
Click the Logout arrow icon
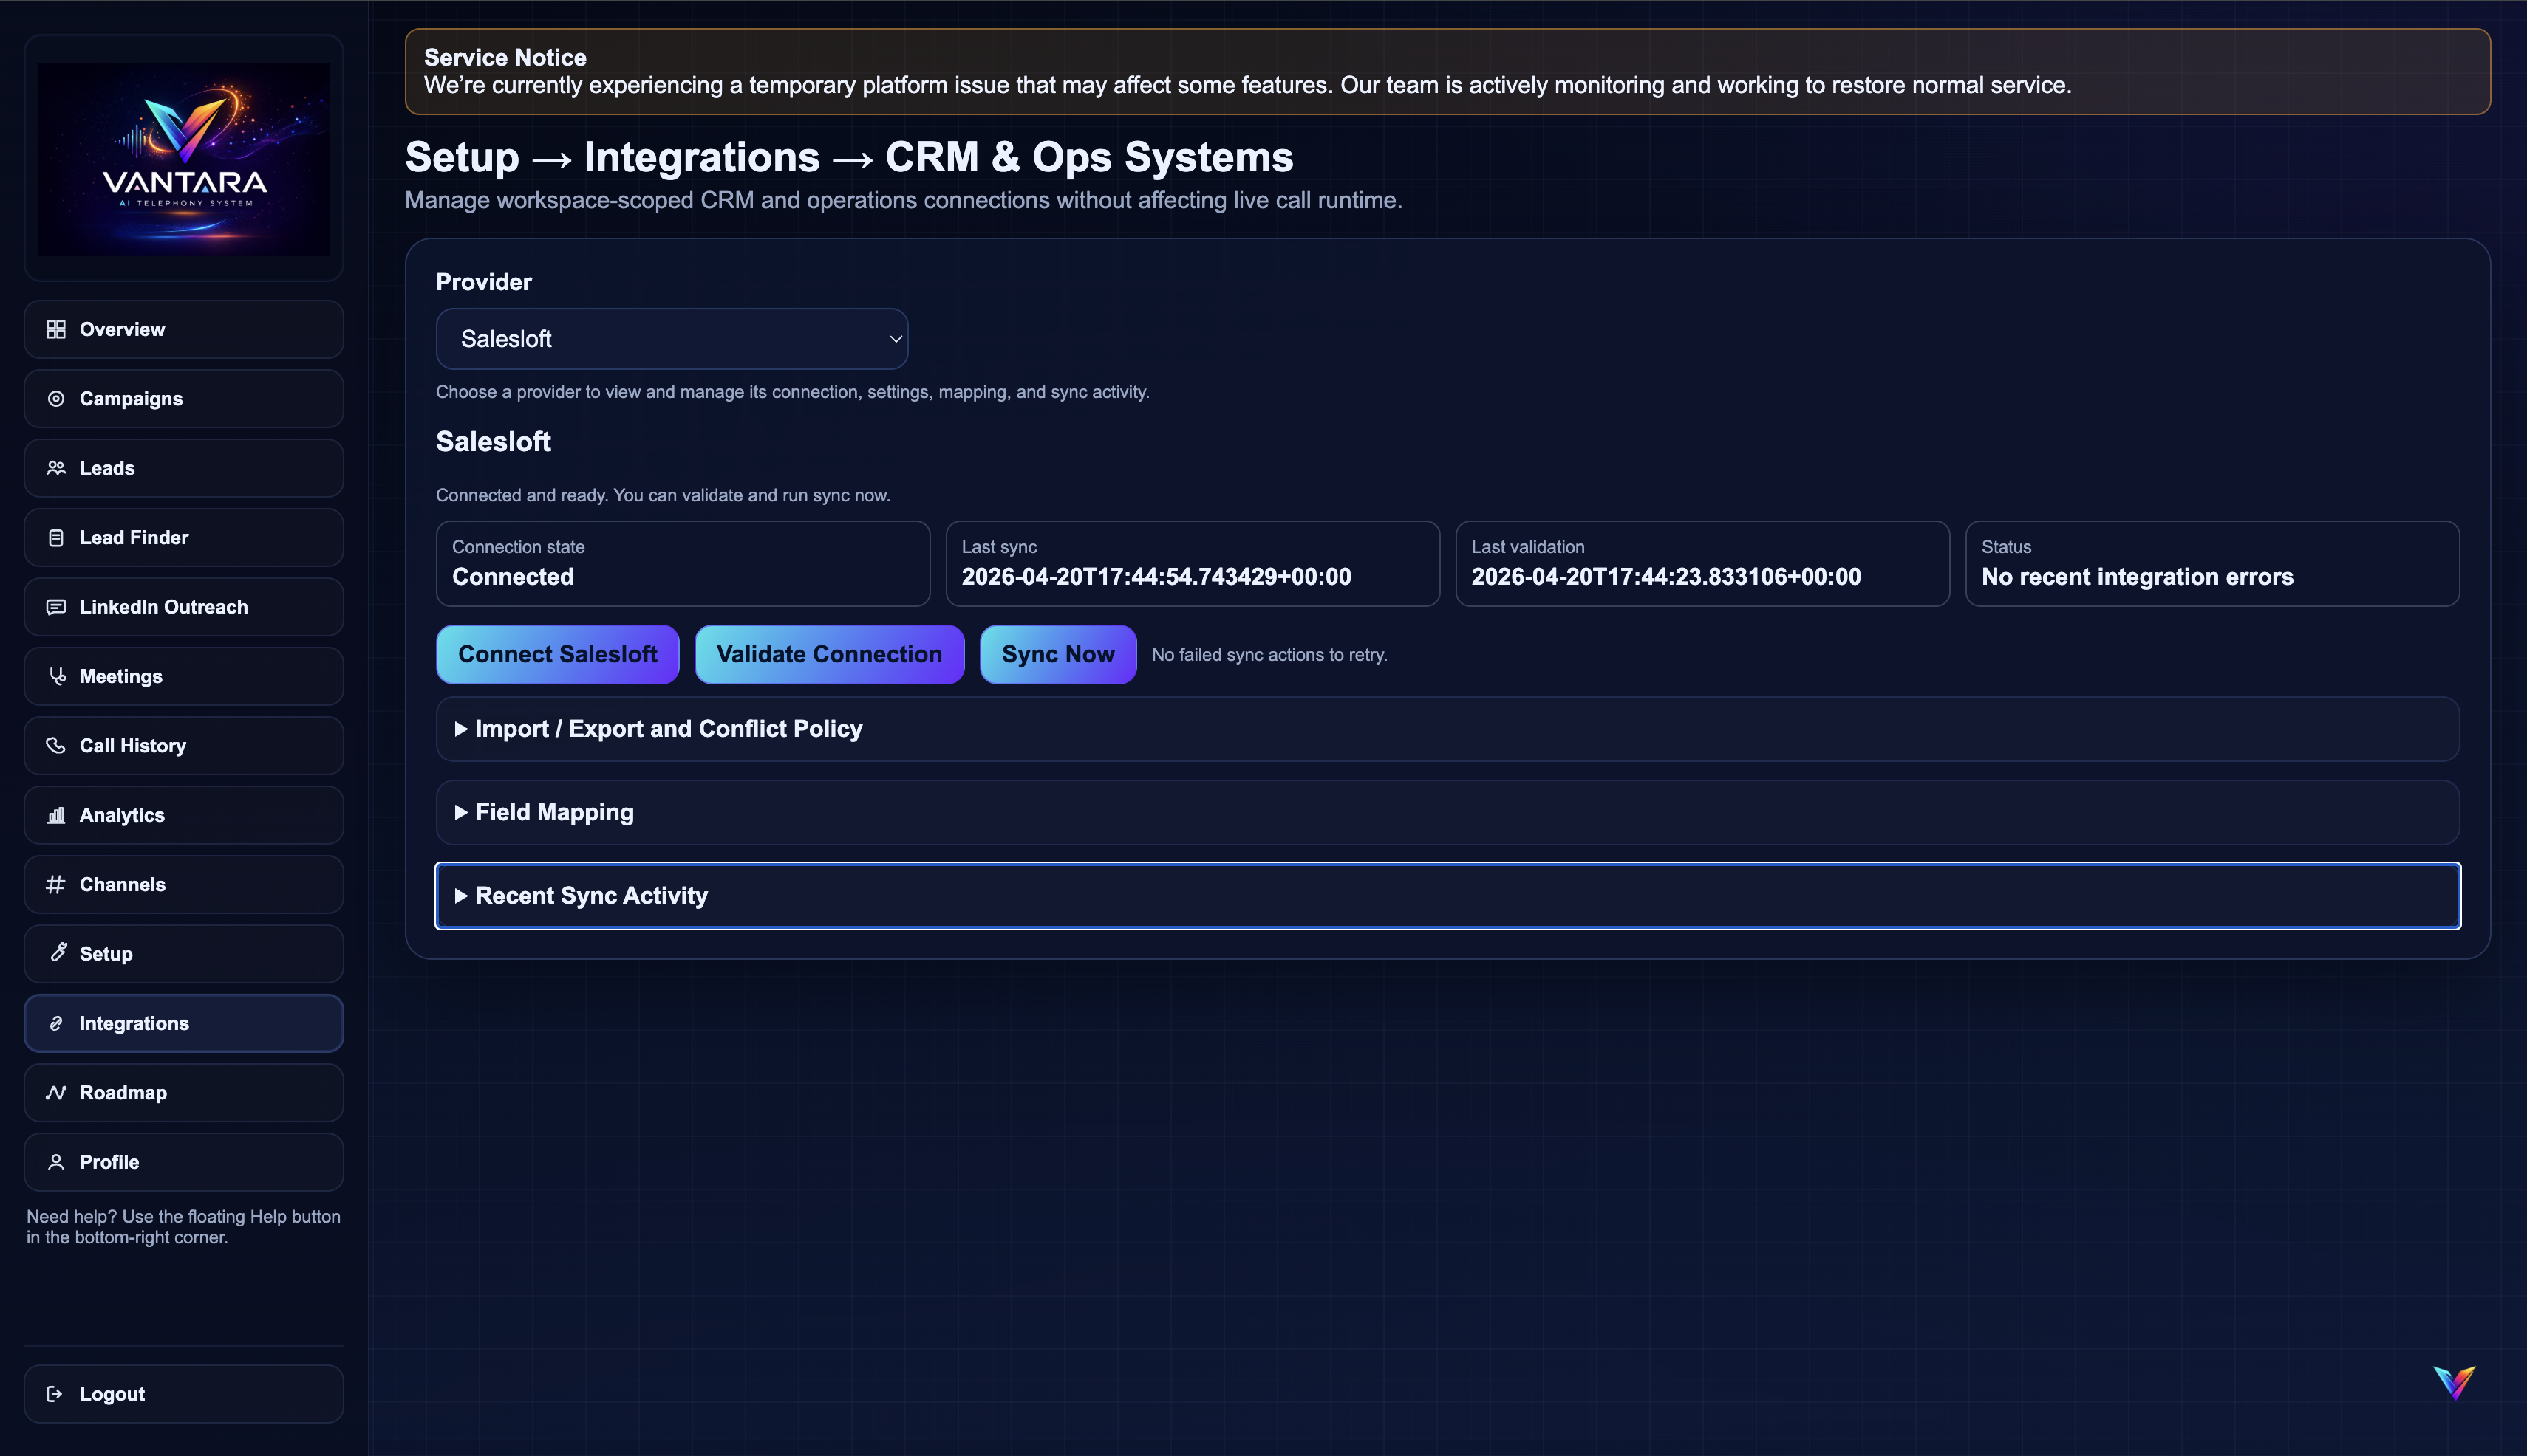click(56, 1394)
